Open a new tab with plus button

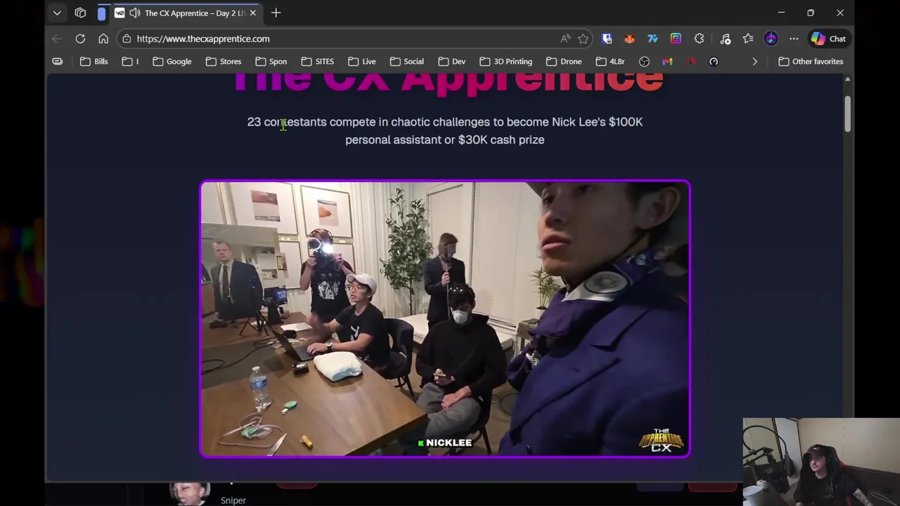[276, 13]
